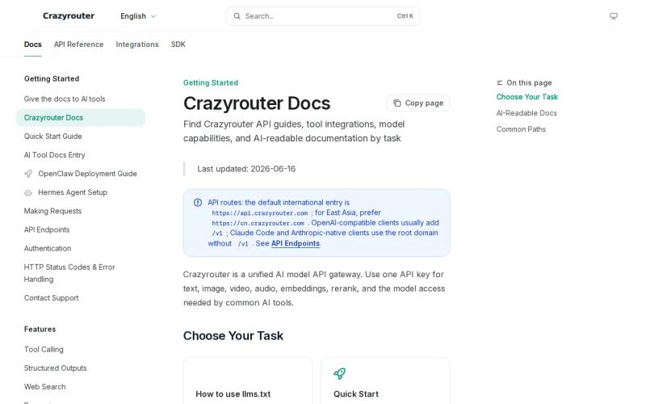The width and height of the screenshot is (646, 404).
Task: Follow the API Endpoints link in callout
Action: tap(296, 243)
